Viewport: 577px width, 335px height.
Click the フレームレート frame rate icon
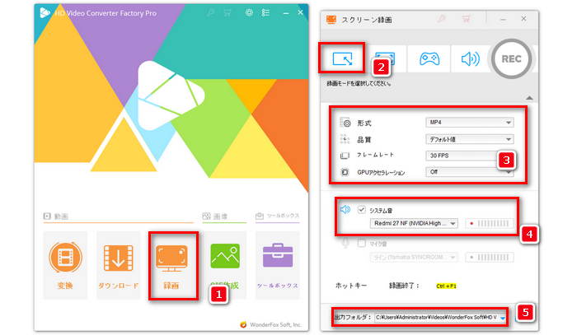point(345,156)
